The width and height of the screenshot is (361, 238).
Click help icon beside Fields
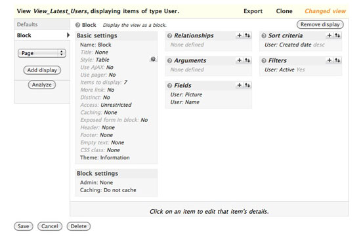[x=170, y=85]
